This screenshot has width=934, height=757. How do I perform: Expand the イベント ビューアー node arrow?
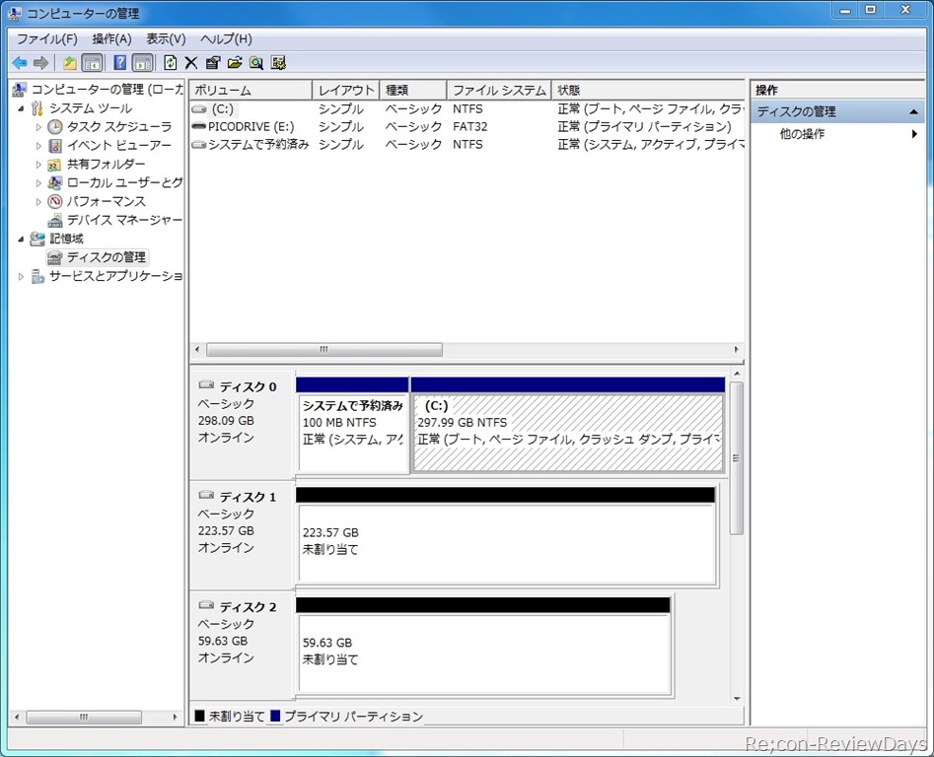click(38, 146)
